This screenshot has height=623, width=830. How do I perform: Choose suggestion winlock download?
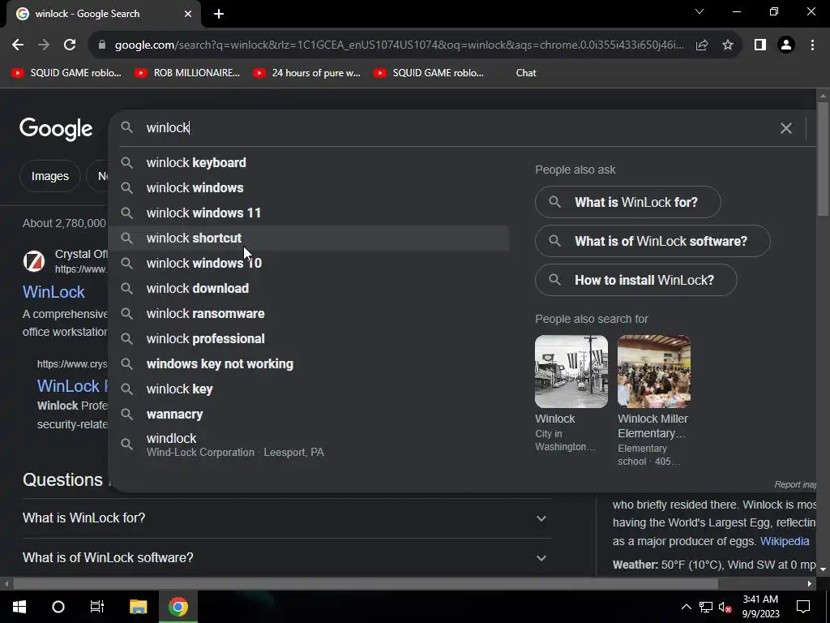click(x=309, y=288)
